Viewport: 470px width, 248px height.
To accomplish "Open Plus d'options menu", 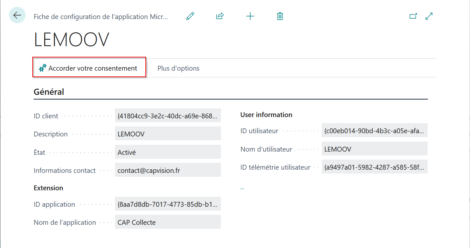I will (x=178, y=68).
